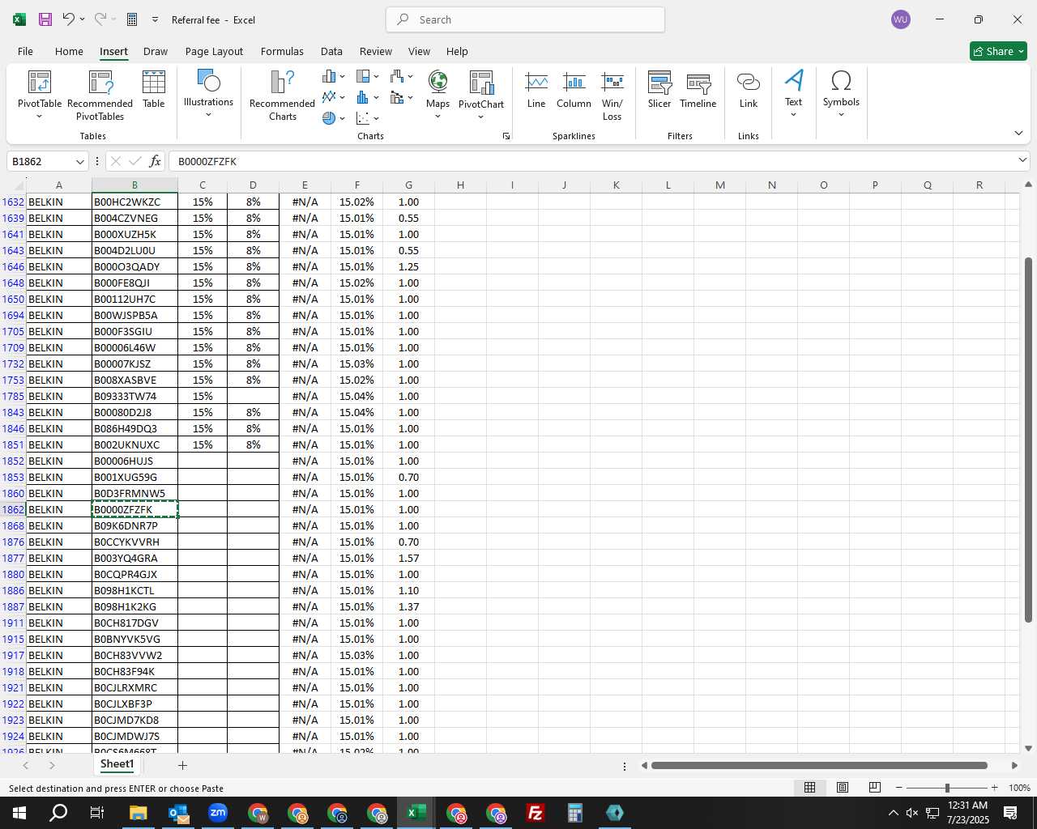Viewport: 1037px width, 829px height.
Task: Open Customize Quick Access Toolbar dropdown
Action: click(x=155, y=19)
